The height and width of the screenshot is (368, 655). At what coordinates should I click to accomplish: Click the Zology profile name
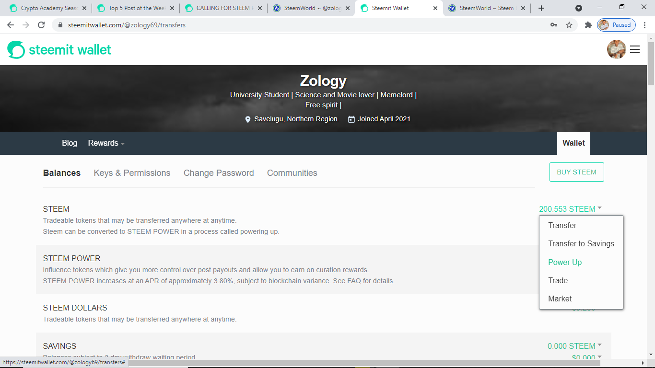[x=323, y=80]
